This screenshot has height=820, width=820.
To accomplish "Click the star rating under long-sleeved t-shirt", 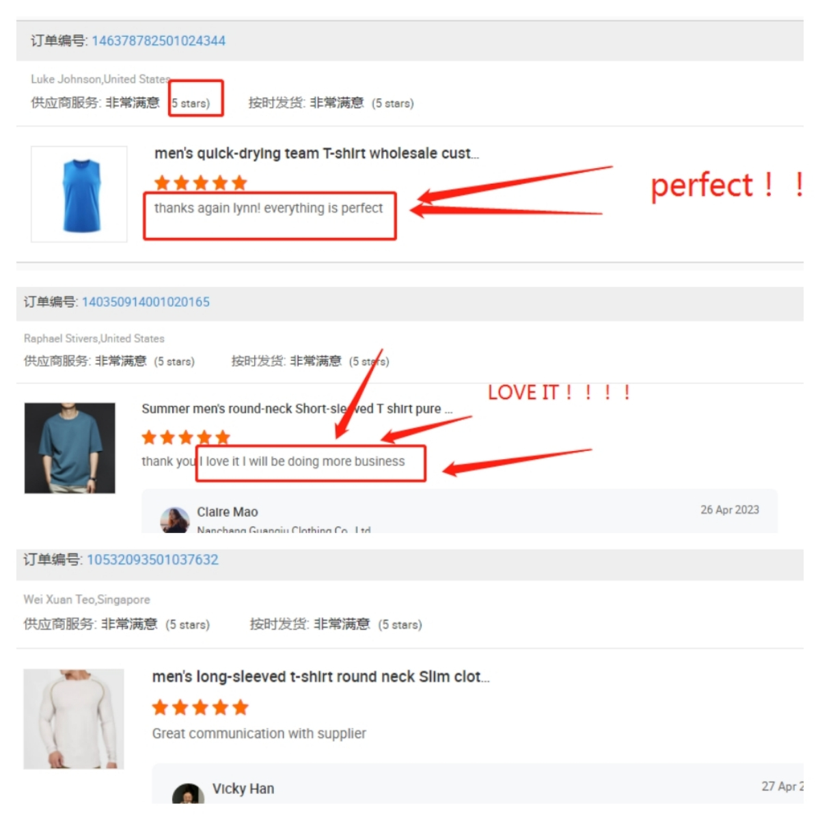I will (200, 707).
